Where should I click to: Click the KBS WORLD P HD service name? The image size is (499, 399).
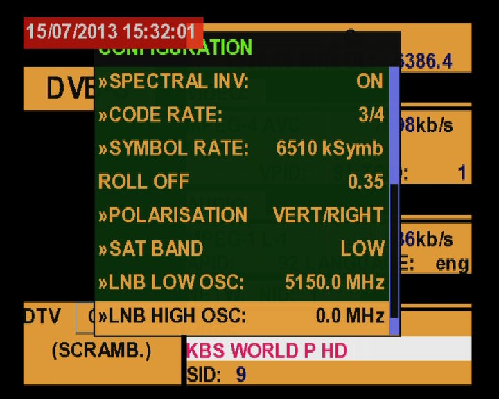click(x=267, y=351)
